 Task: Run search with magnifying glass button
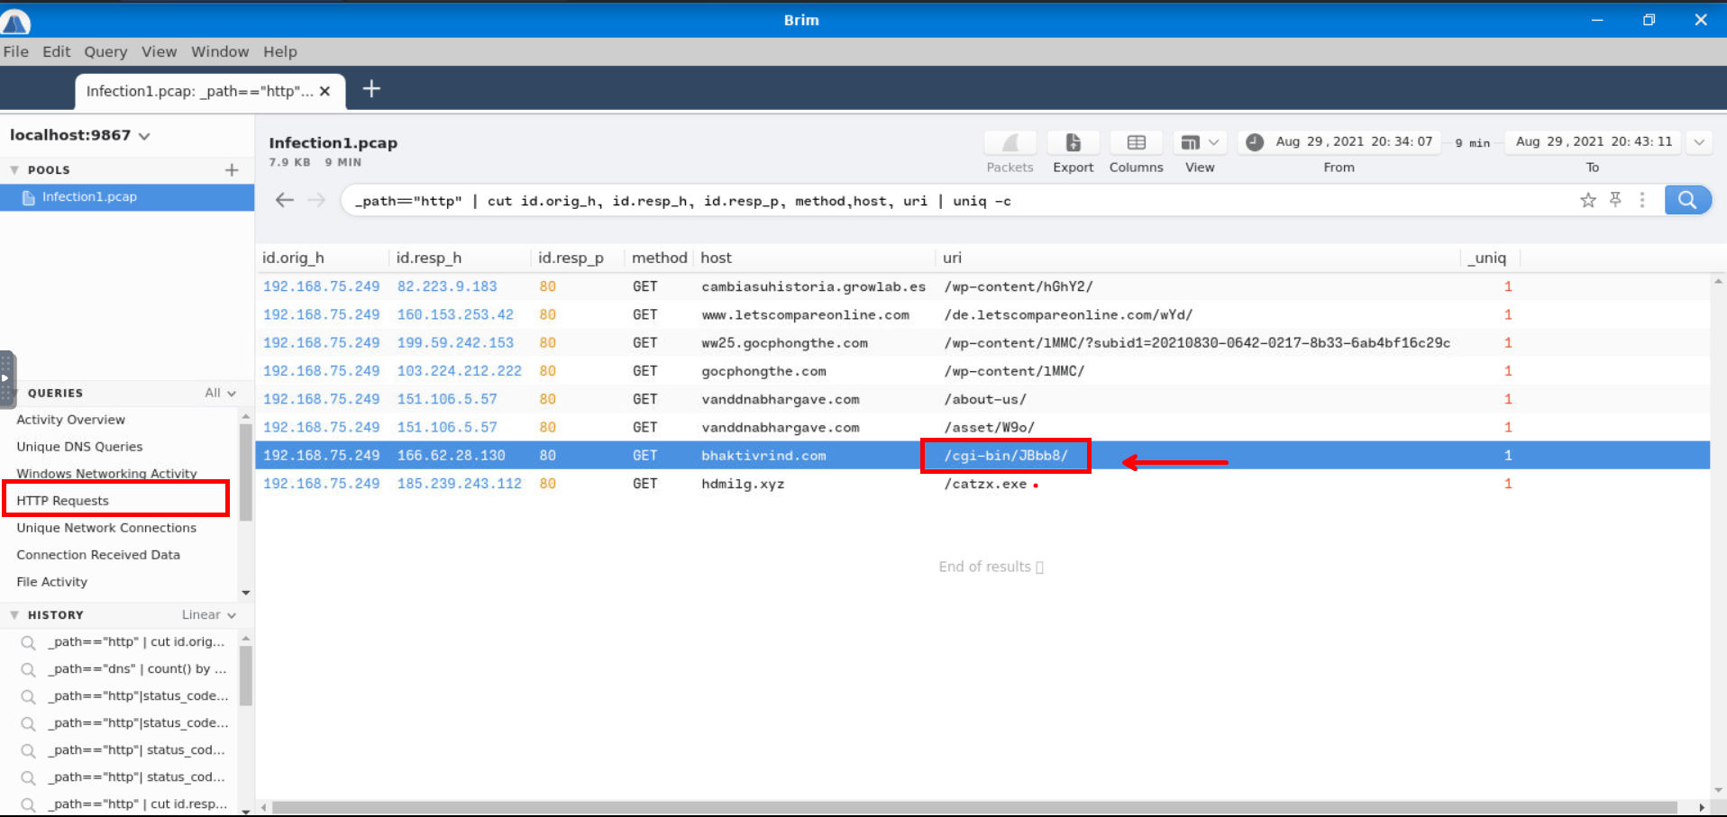pyautogui.click(x=1686, y=200)
